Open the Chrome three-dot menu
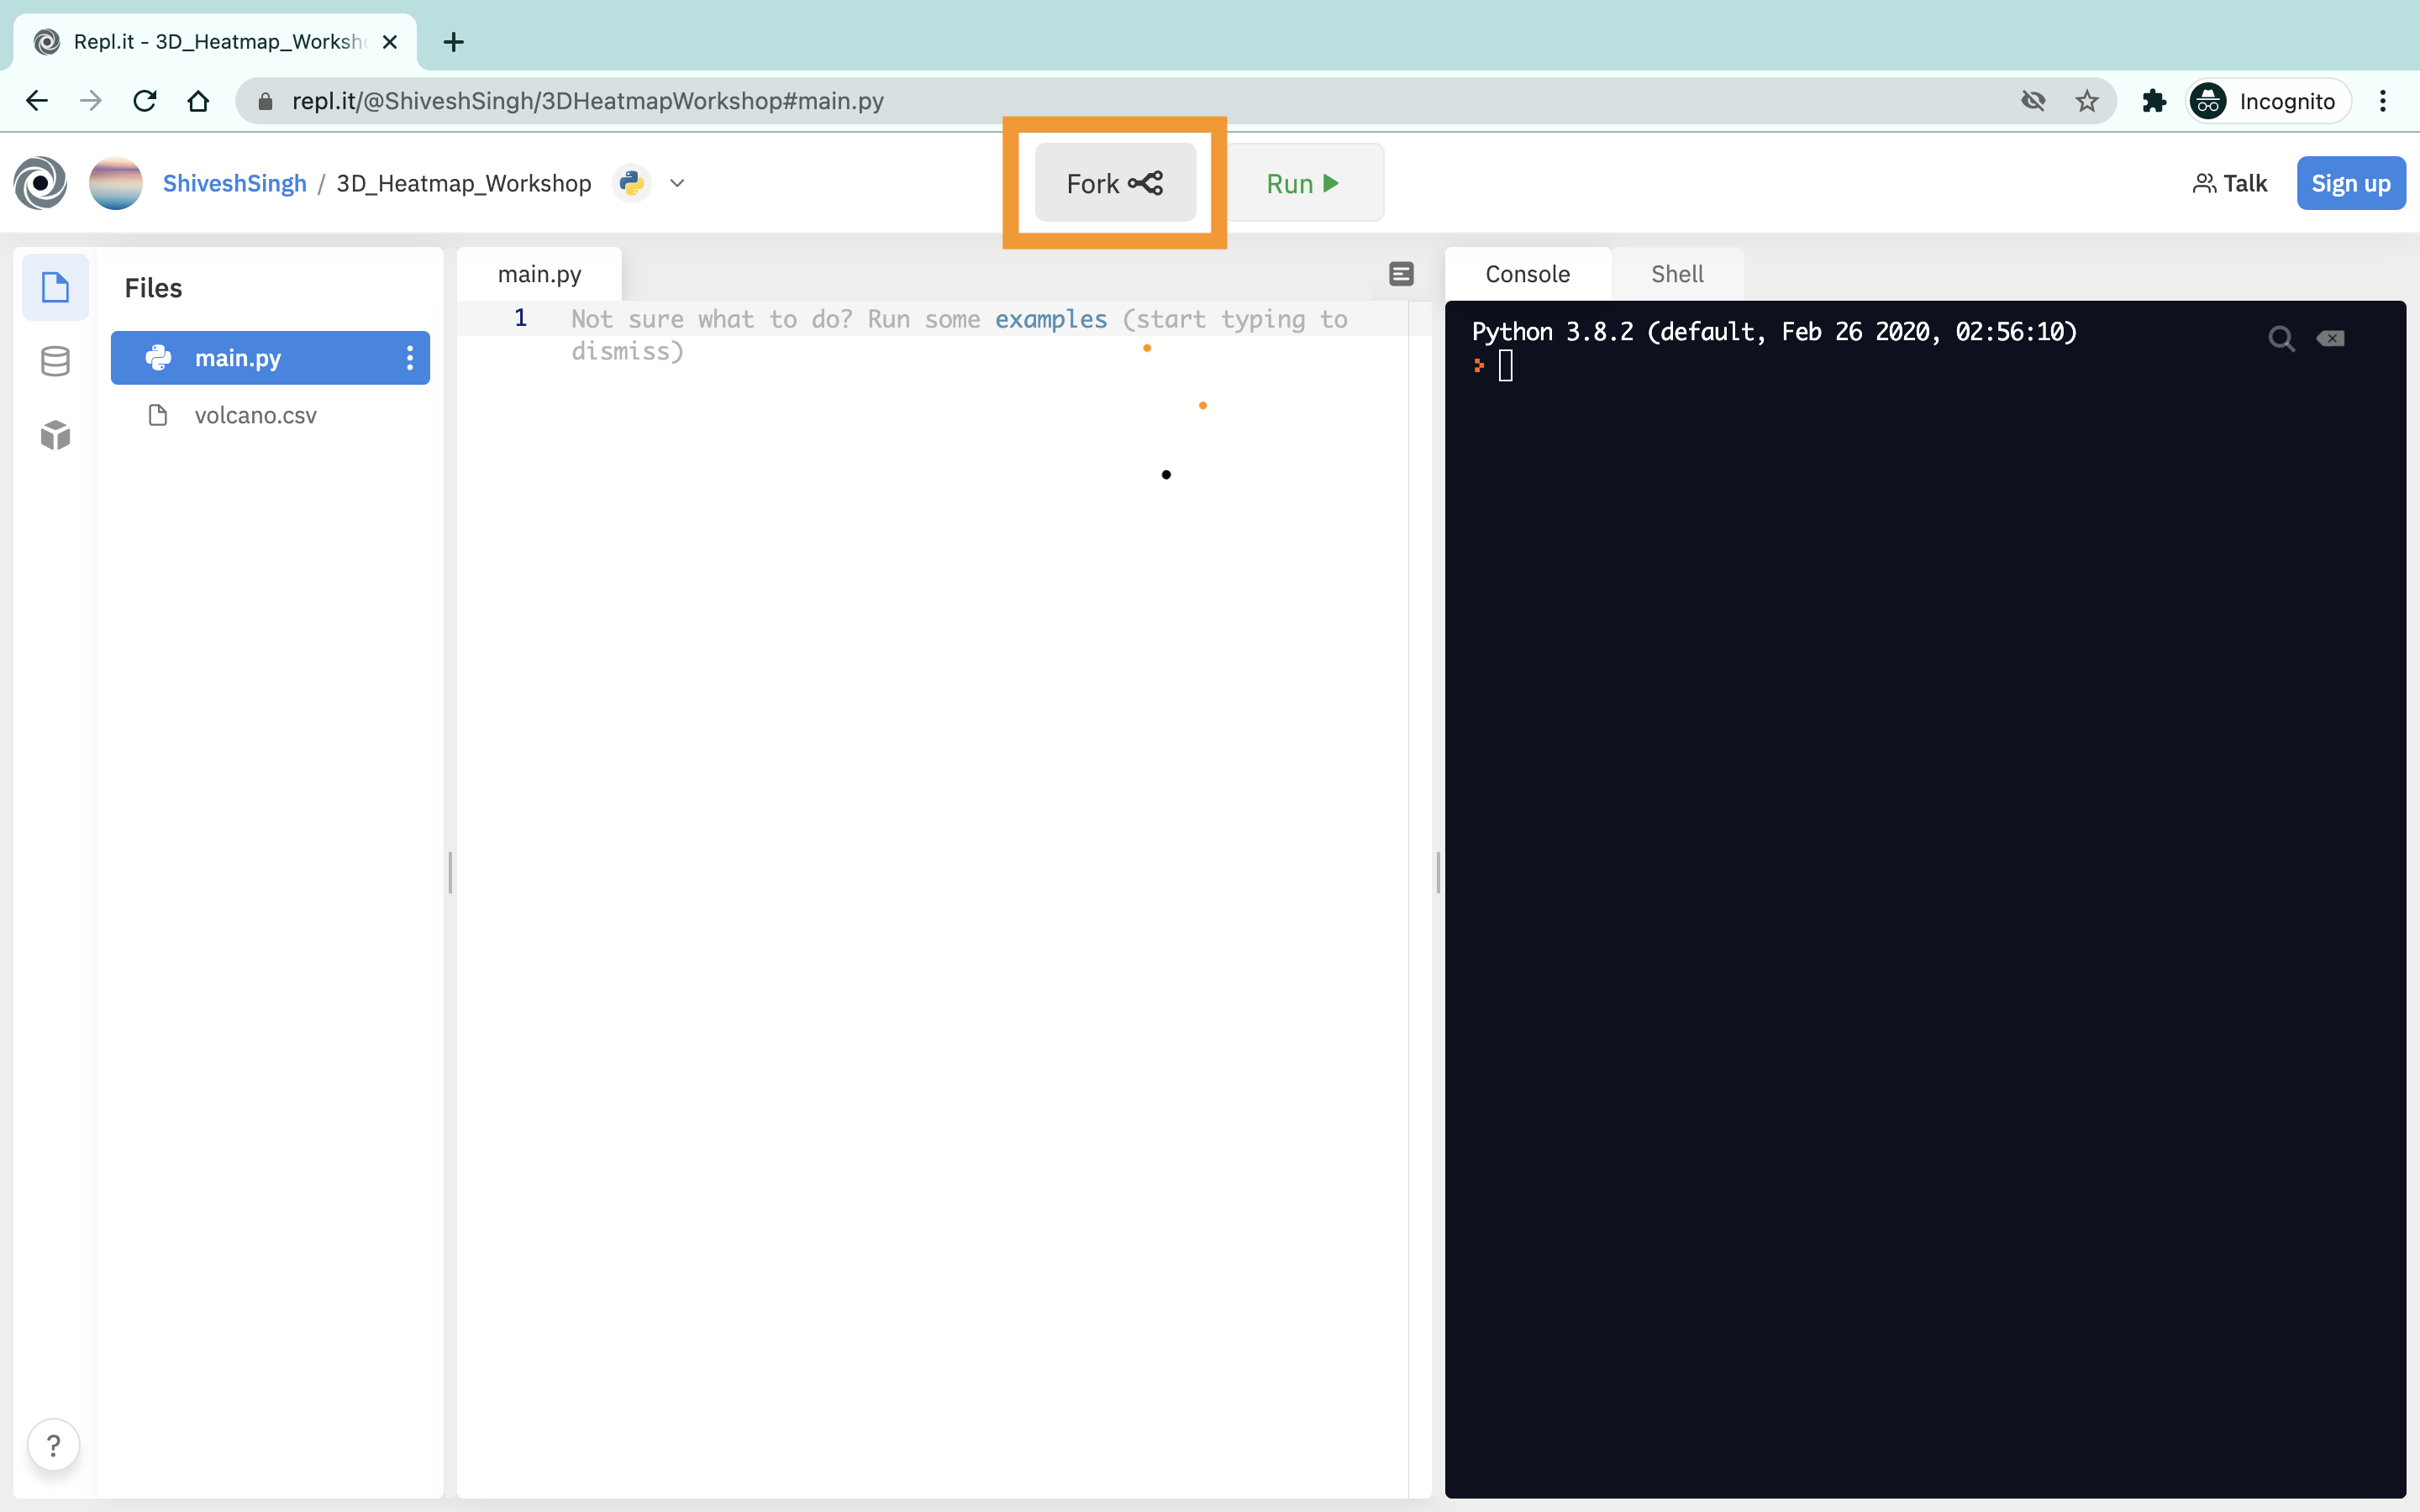 tap(2383, 101)
